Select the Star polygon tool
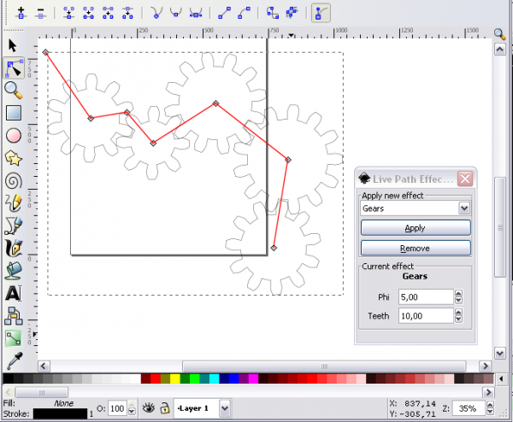 [14, 158]
